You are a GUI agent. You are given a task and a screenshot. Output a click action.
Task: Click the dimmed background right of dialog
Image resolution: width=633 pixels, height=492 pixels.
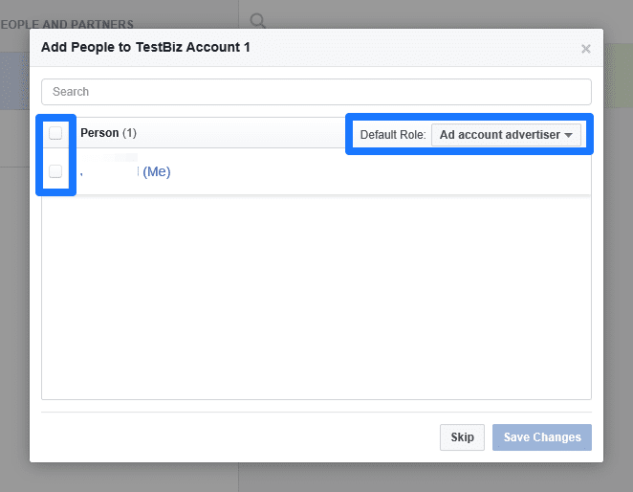618,287
